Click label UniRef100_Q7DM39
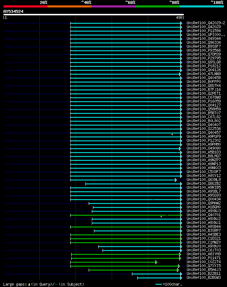This screenshot has width=227, height=287. (204, 54)
